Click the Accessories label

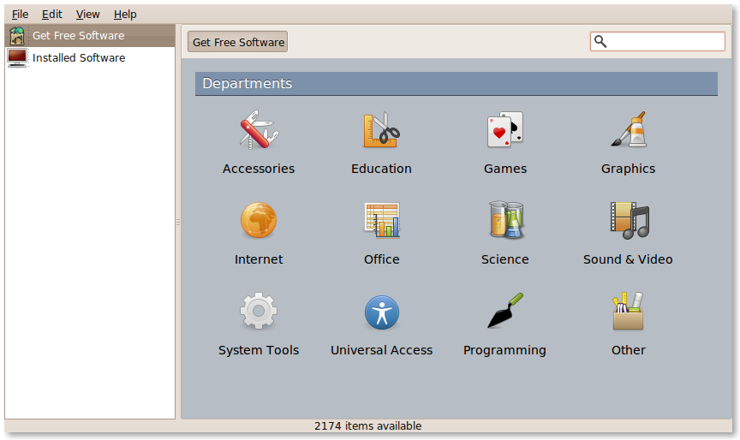tap(259, 169)
